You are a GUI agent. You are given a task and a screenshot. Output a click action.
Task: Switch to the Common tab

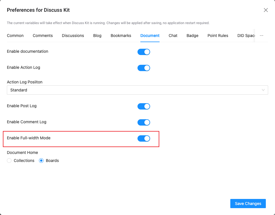[x=15, y=36]
